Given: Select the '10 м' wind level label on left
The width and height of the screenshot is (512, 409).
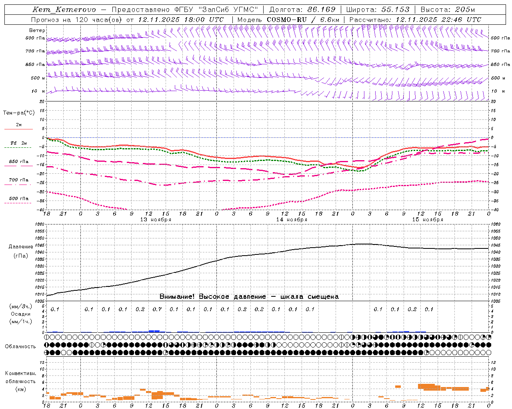Looking at the screenshot, I should (x=38, y=91).
